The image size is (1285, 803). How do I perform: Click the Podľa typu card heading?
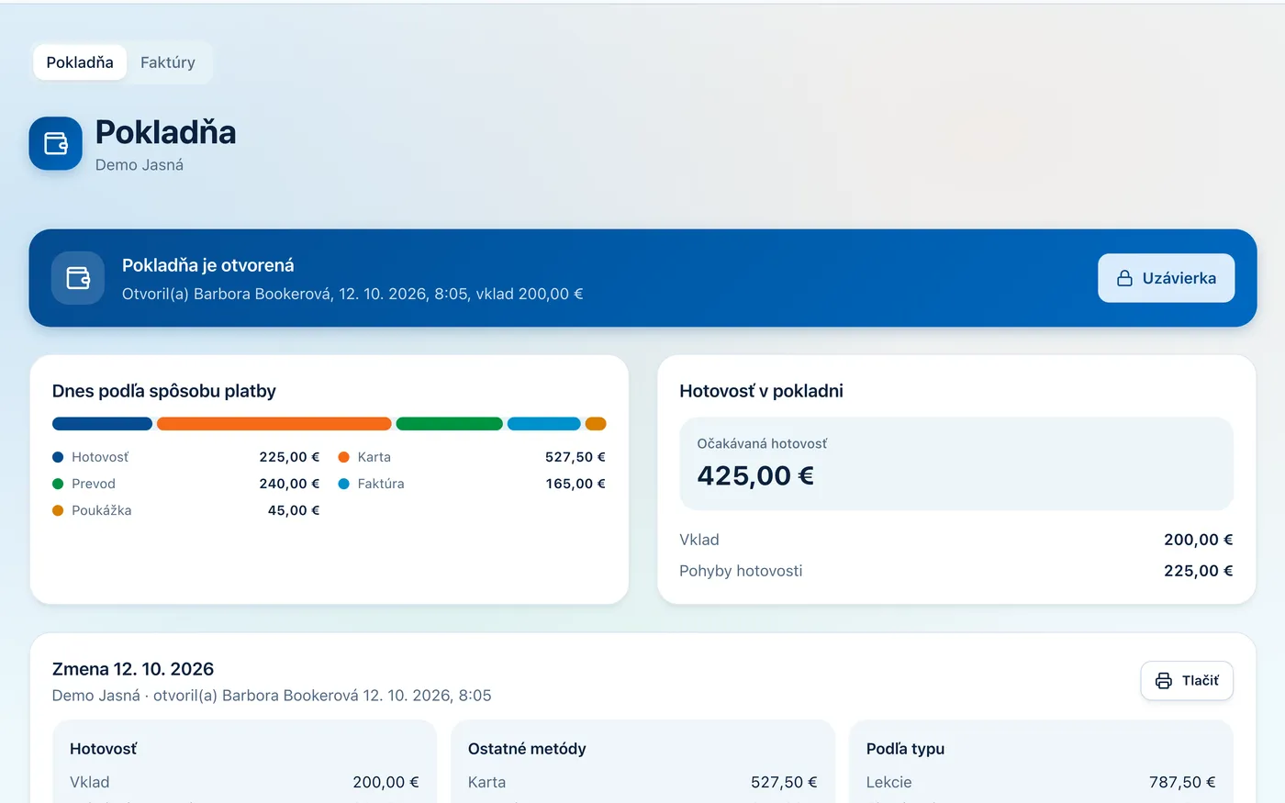(905, 749)
